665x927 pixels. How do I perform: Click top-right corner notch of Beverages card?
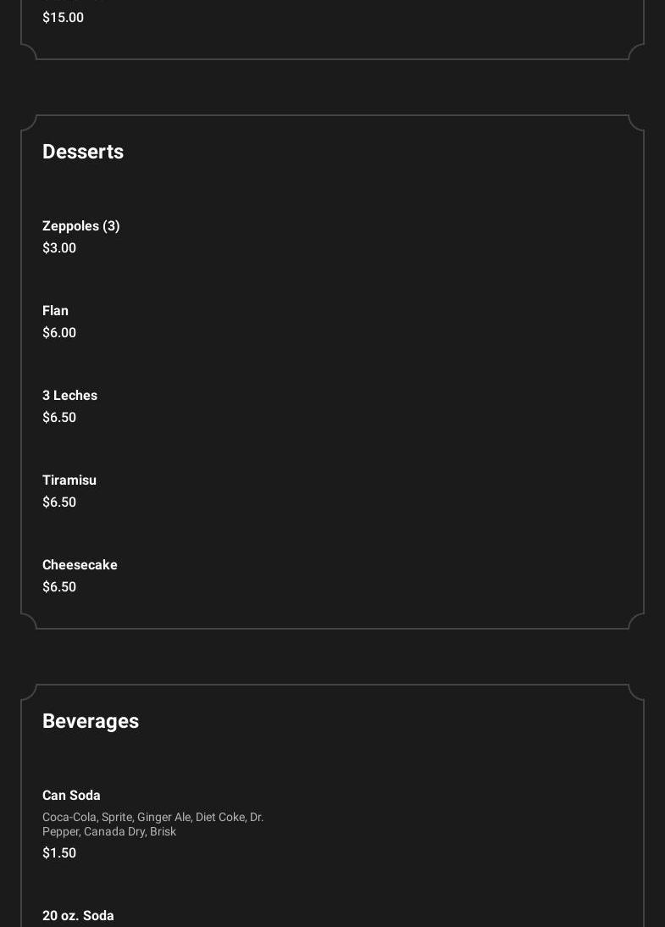pos(636,692)
